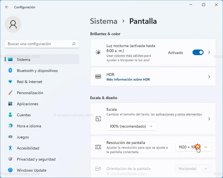This screenshot has height=178, width=223.
Task: Expand the Orientación de pantalla Horizontal dropdown
Action: point(193,169)
